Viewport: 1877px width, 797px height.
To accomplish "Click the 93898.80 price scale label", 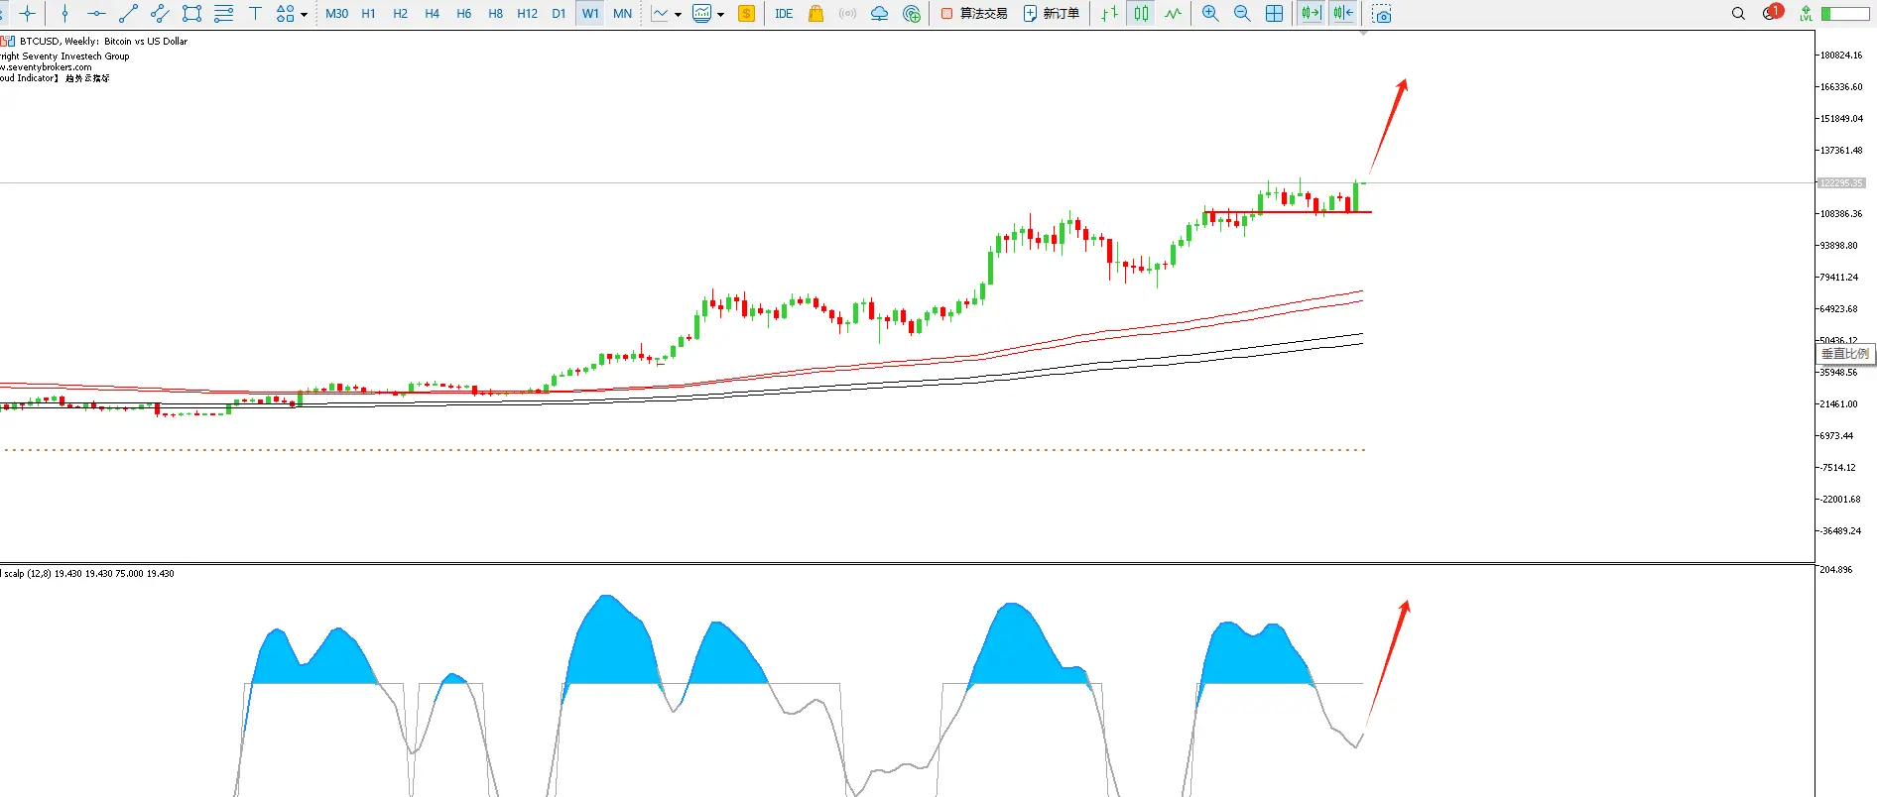I will (1839, 246).
